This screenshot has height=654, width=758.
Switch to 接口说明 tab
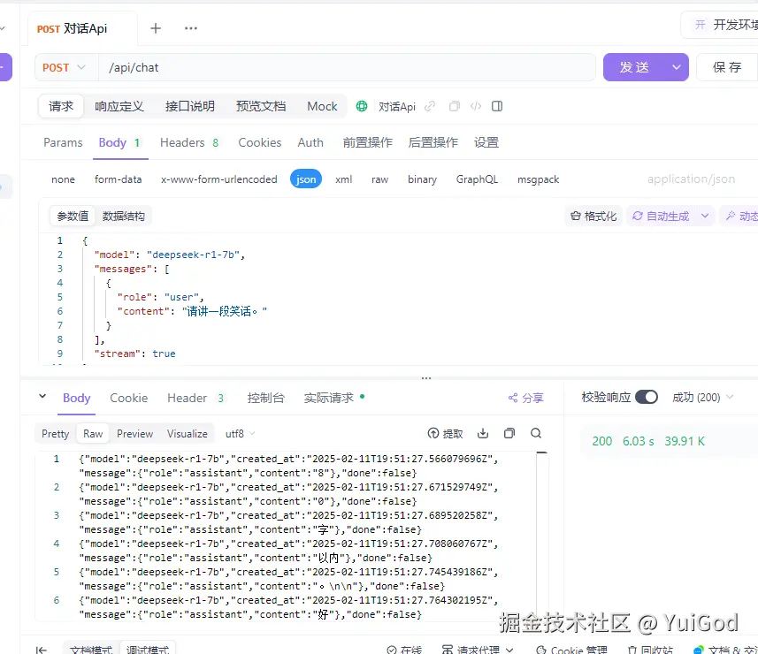click(189, 106)
